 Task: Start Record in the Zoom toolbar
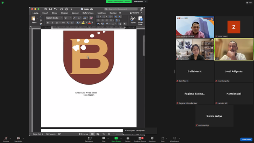[x=128, y=139]
